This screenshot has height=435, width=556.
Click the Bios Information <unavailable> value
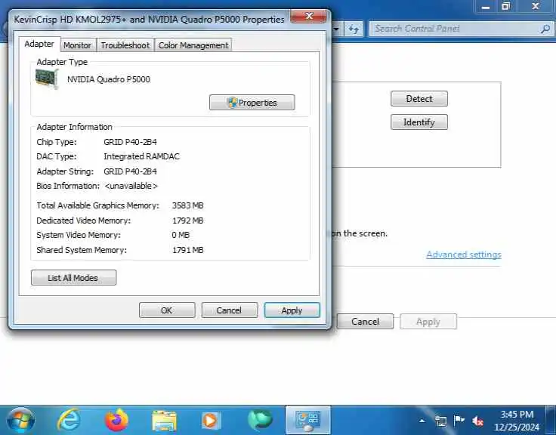(131, 186)
